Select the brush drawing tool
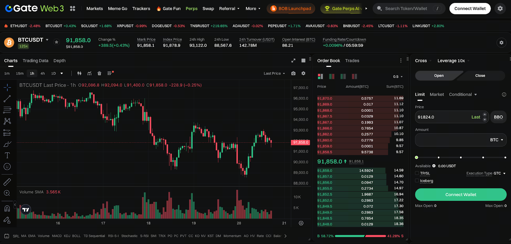The image size is (511, 244). tap(7, 144)
